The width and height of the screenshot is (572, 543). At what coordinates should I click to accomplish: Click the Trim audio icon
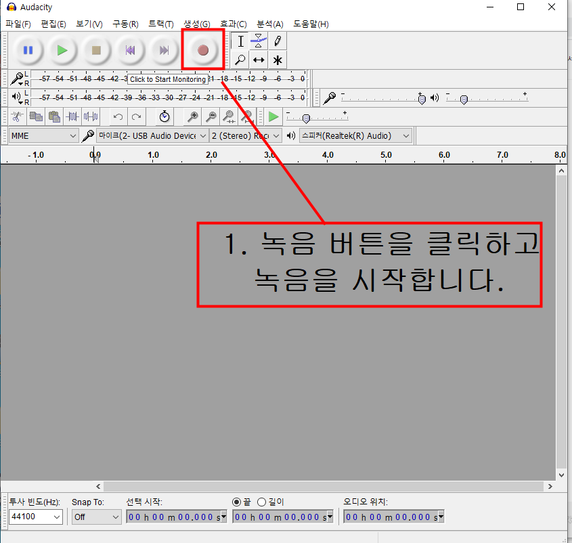point(72,116)
